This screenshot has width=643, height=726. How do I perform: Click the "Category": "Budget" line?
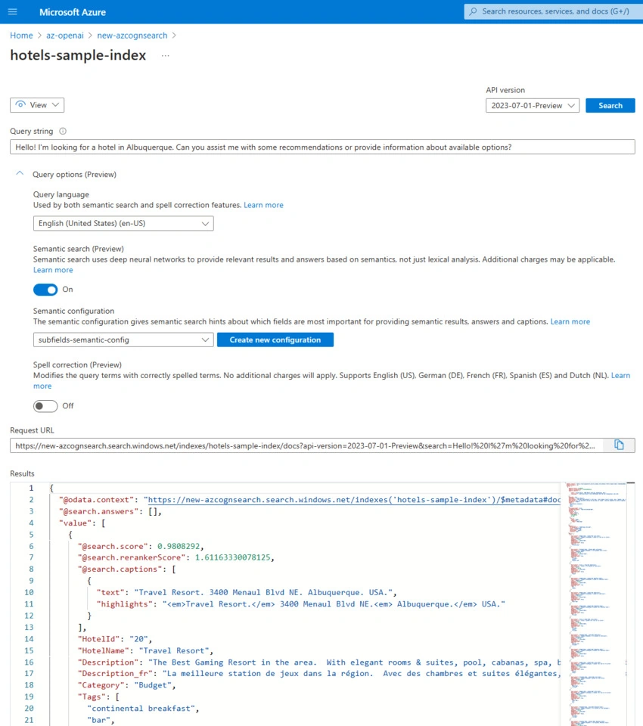126,685
